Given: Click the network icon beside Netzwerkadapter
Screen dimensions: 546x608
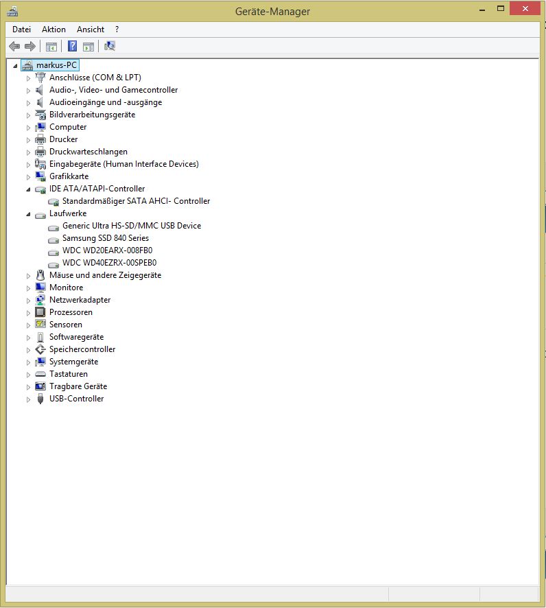Looking at the screenshot, I should 40,300.
